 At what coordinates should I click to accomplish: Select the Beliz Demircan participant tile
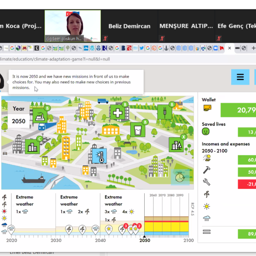(129, 26)
